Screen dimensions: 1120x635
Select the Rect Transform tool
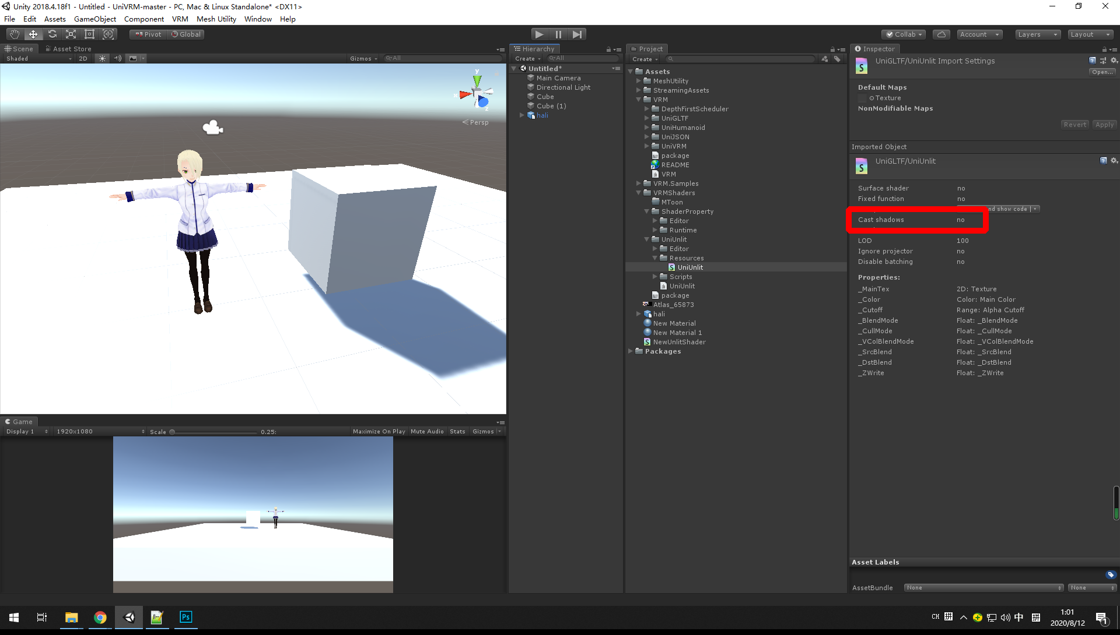pyautogui.click(x=89, y=34)
